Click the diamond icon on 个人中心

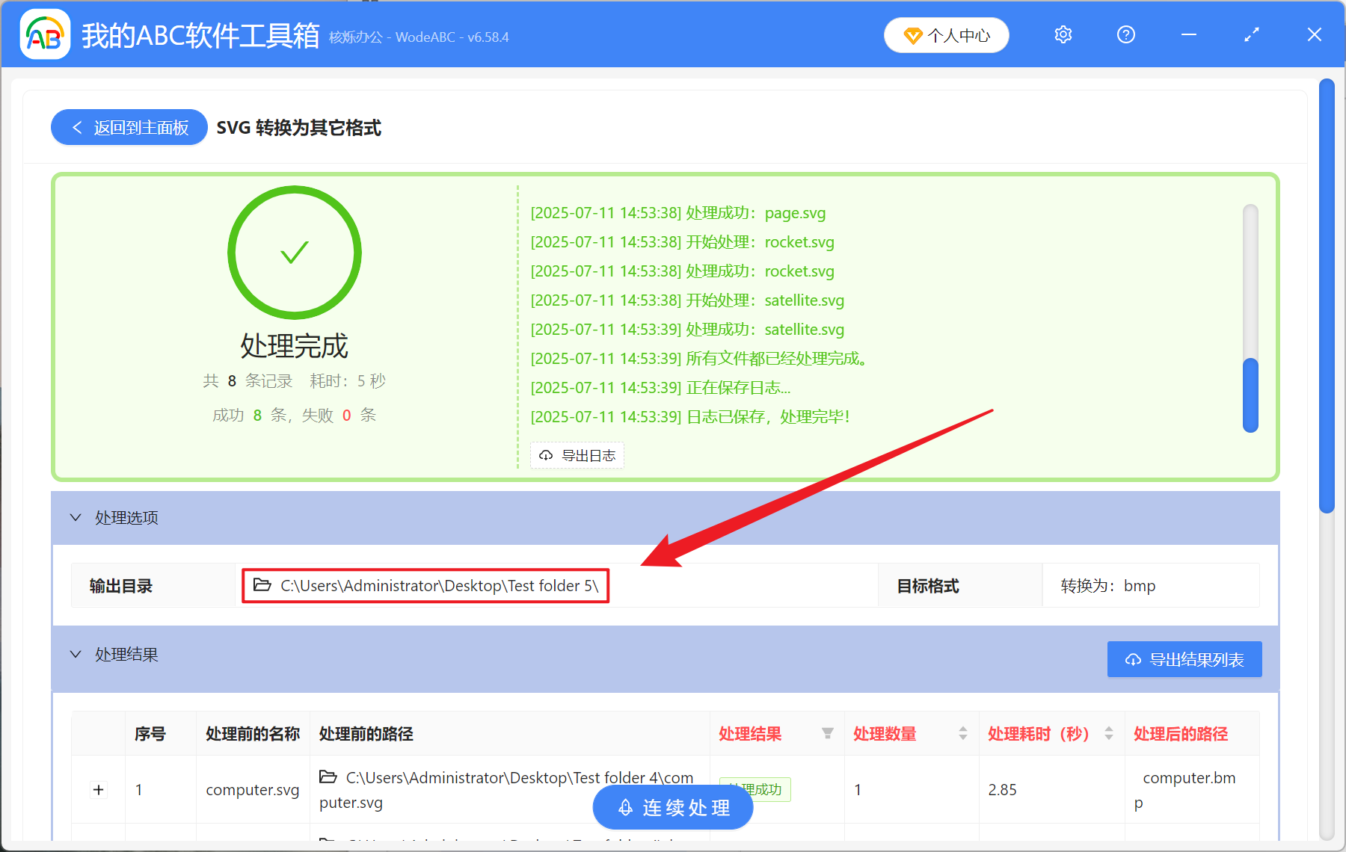[913, 34]
